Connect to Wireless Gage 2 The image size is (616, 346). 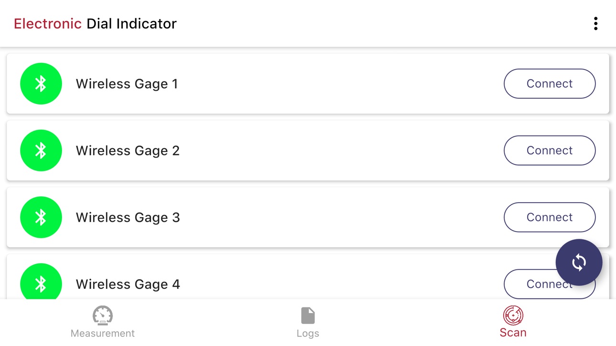pyautogui.click(x=550, y=151)
